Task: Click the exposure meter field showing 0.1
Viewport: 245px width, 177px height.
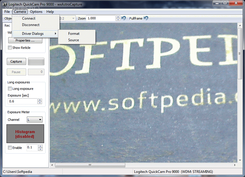Action: point(32,147)
